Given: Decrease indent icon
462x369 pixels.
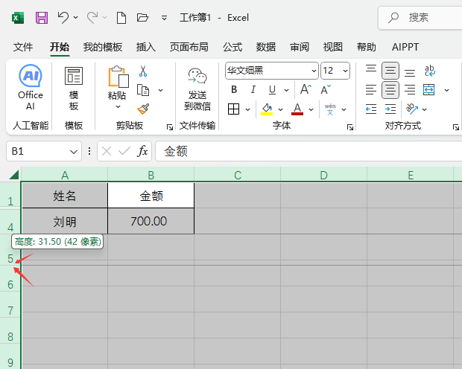Looking at the screenshot, I should point(371,109).
